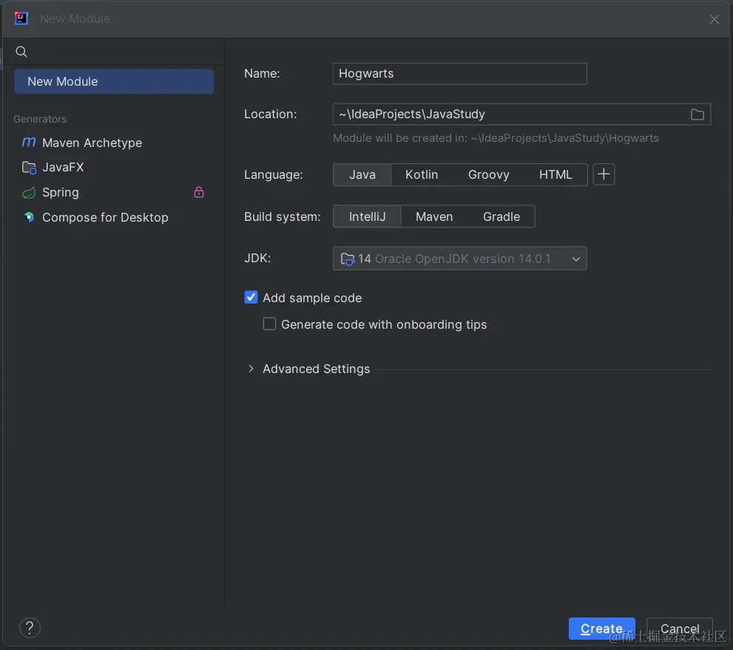Screen dimensions: 733x650
Task: Click the Create button
Action: pyautogui.click(x=601, y=629)
